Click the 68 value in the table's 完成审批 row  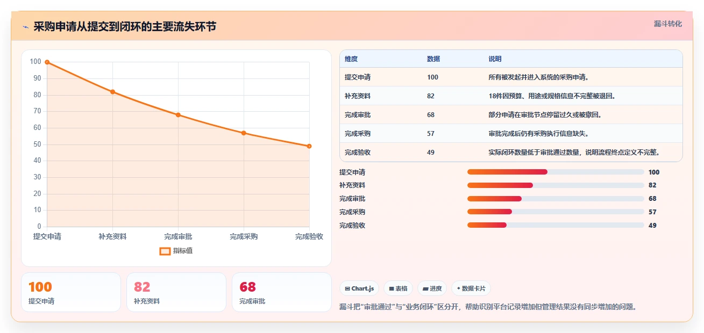coord(431,115)
